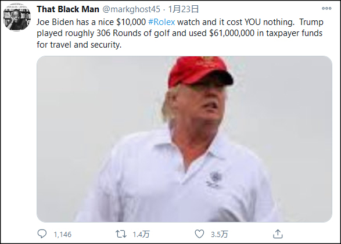Viewport: 341px width, 244px height.
Task: Click the $61,000,000 amount in the tweet
Action: [x=232, y=33]
